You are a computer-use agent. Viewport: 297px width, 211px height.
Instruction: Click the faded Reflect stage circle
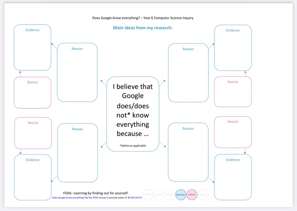203,195
